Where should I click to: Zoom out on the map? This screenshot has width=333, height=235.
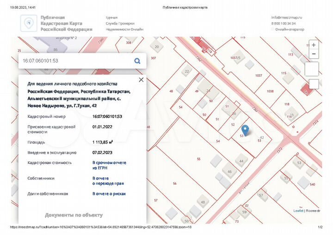[314, 54]
